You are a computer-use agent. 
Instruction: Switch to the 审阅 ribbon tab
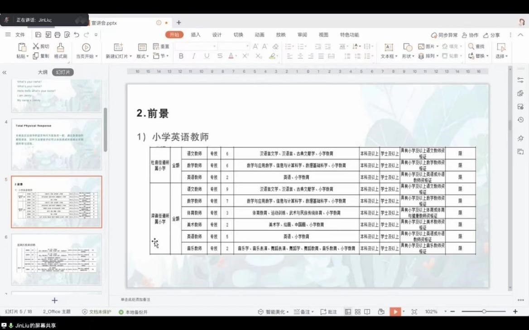pos(302,35)
